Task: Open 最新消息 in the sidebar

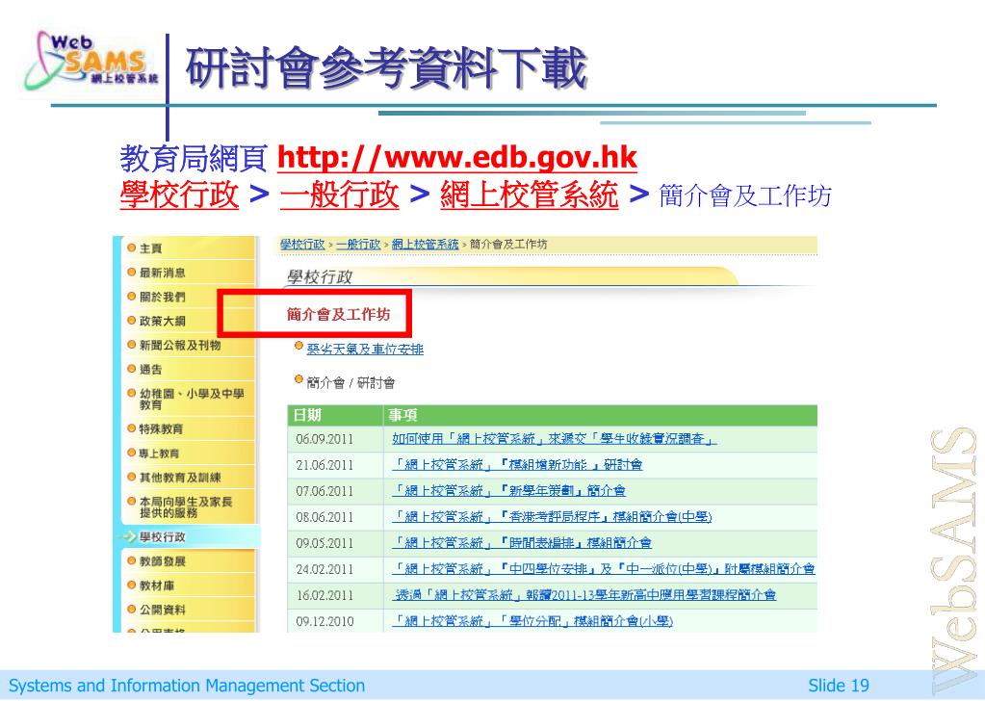Action: click(162, 272)
